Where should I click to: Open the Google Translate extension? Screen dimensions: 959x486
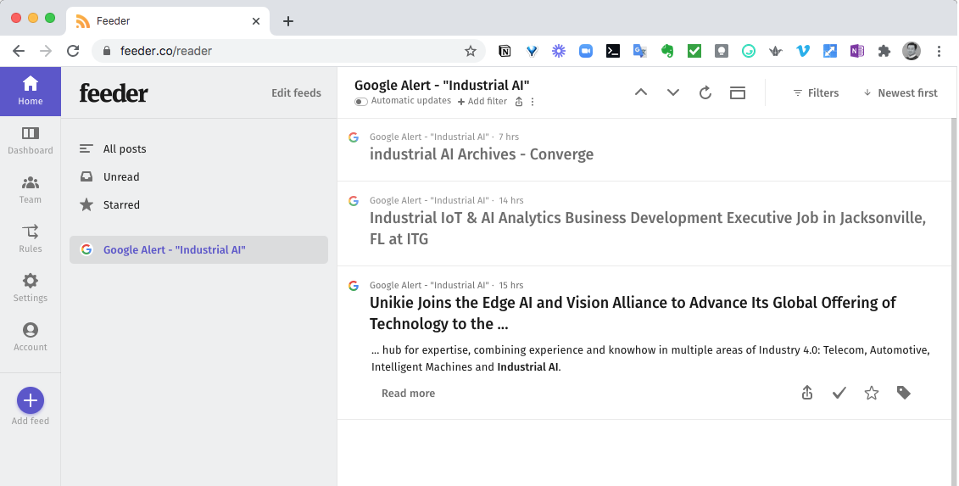point(639,52)
